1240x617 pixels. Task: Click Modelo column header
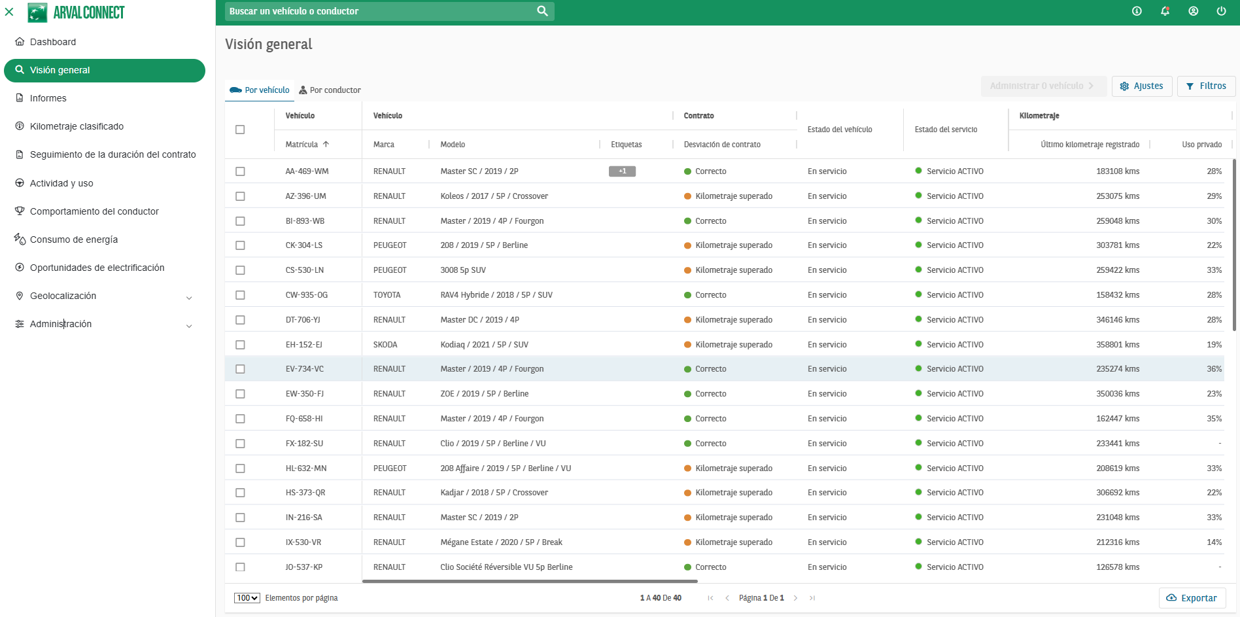point(453,145)
